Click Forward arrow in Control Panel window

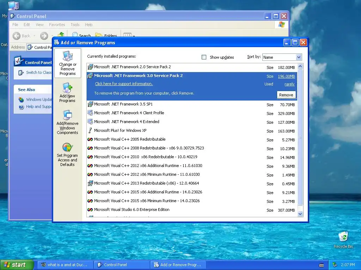pyautogui.click(x=44, y=36)
